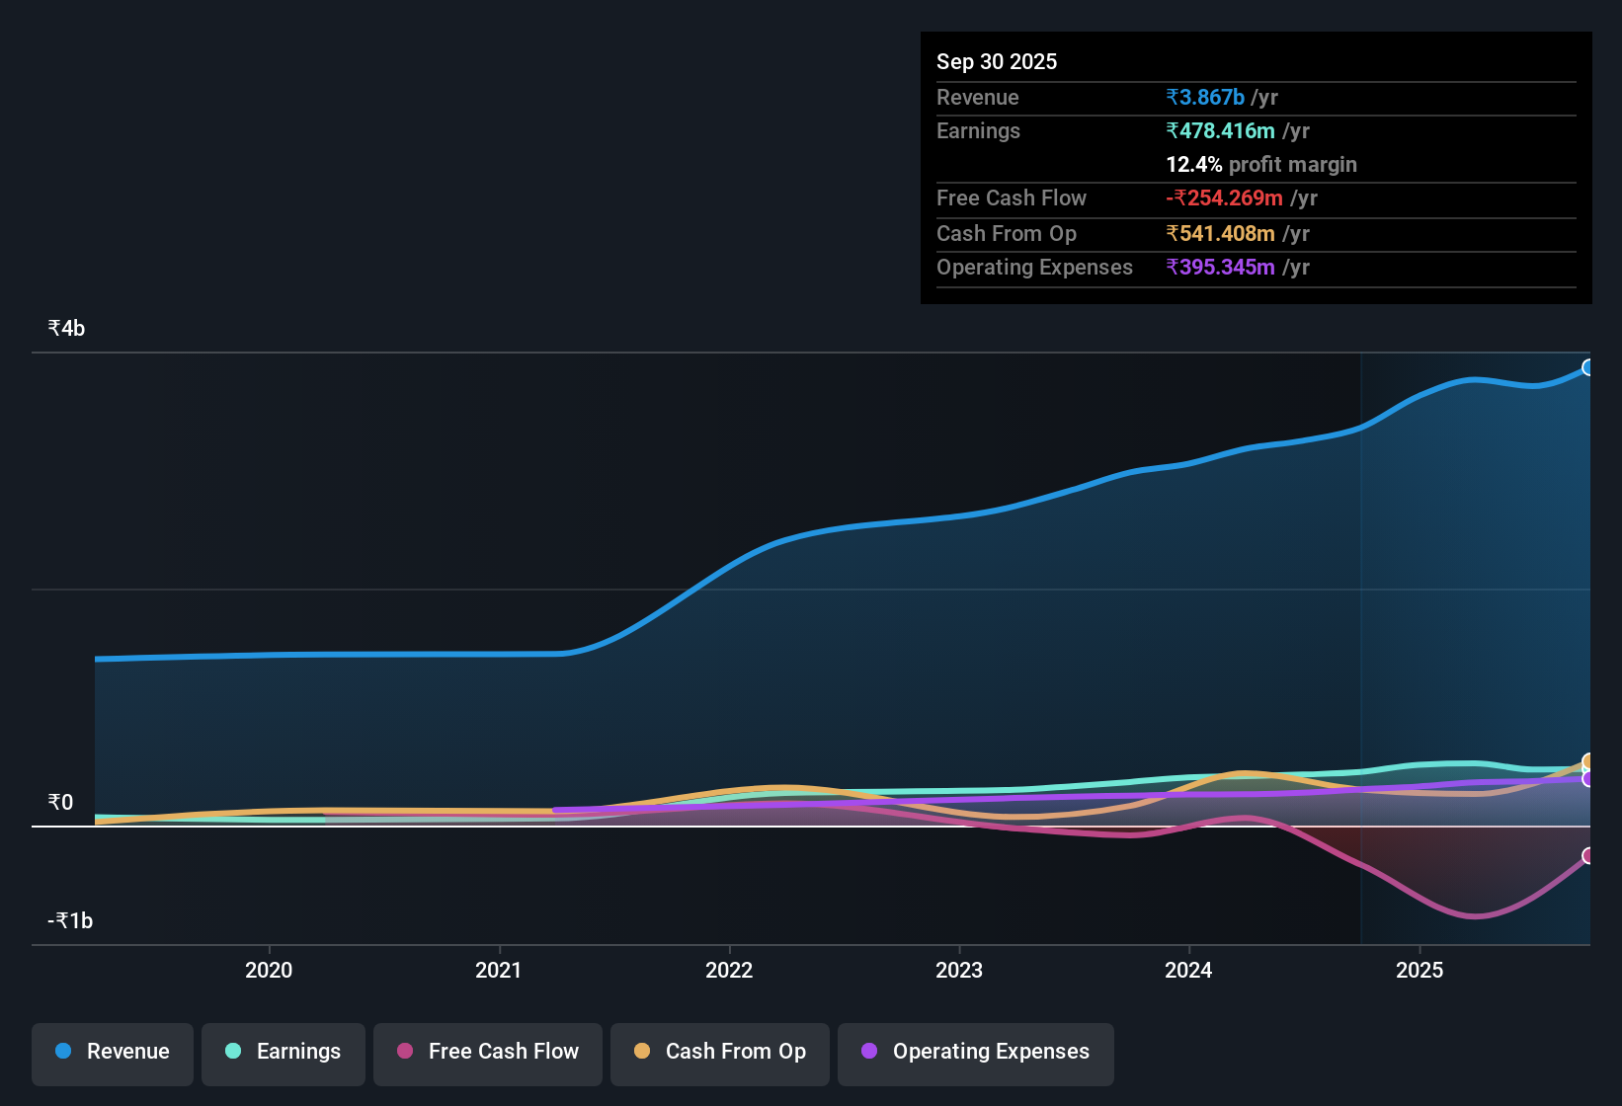
Task: Click the Earnings teal legend dot
Action: (233, 1052)
